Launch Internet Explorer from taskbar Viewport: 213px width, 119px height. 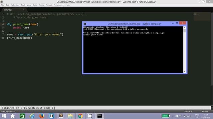click(32, 116)
